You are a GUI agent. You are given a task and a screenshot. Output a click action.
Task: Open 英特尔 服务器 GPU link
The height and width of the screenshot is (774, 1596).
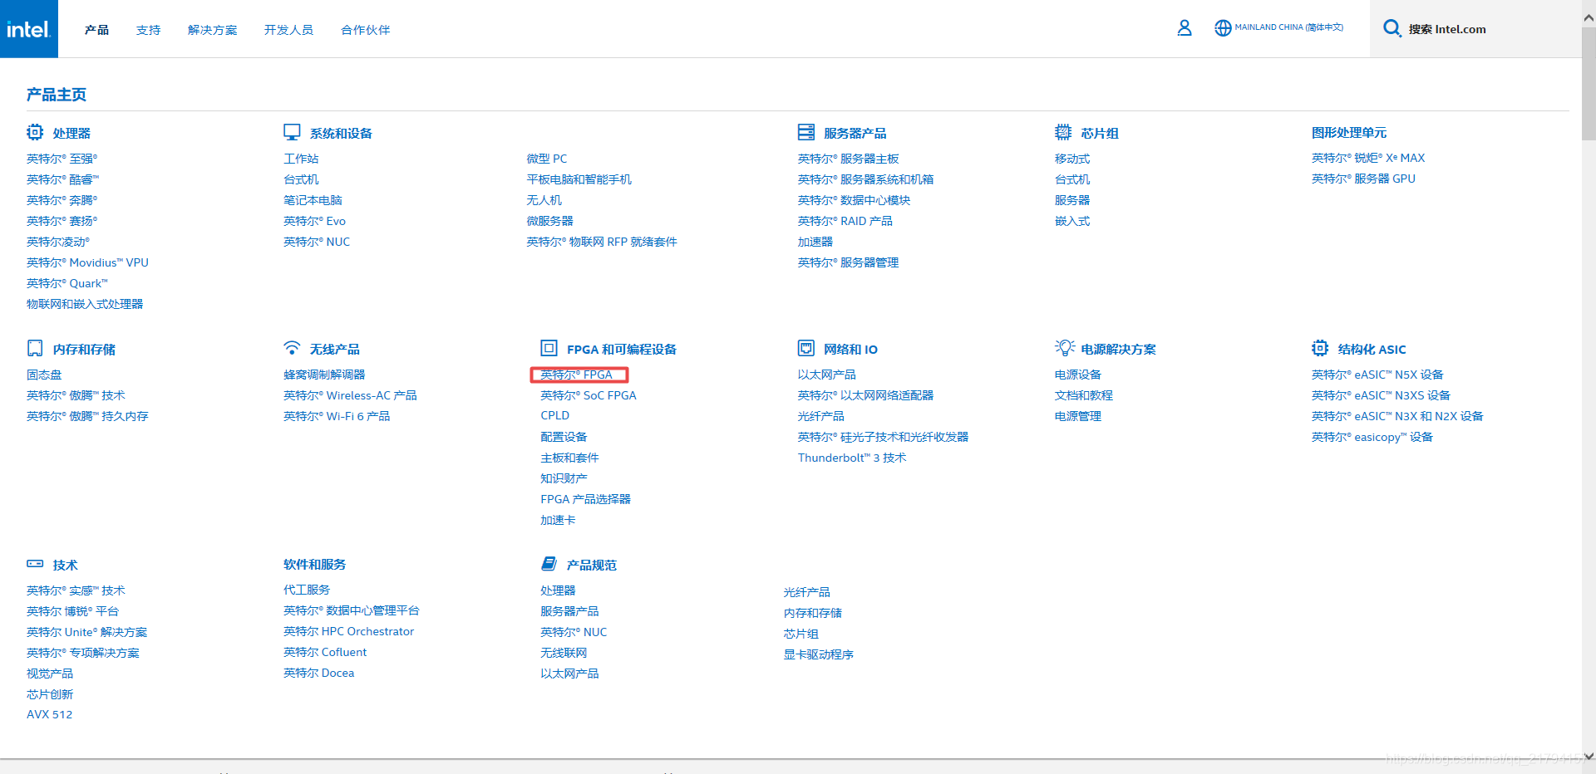click(1363, 179)
